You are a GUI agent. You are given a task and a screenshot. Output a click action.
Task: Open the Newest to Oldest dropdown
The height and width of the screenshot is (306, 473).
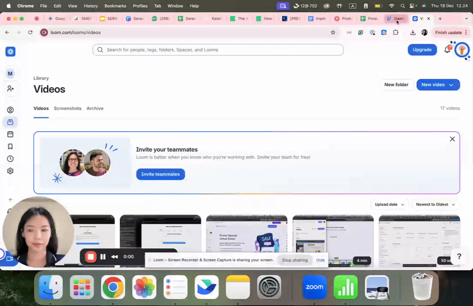coord(435,205)
